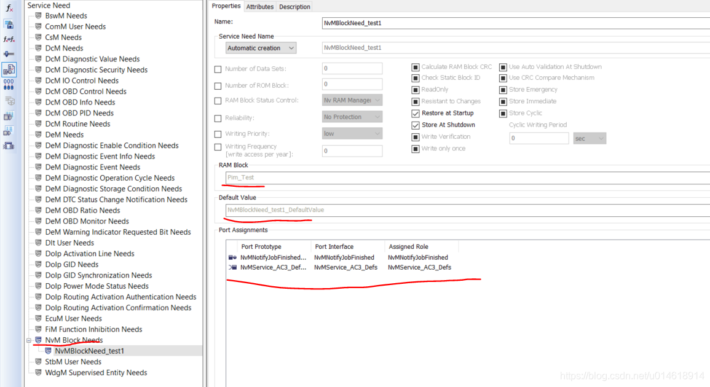Open the Description tab
This screenshot has height=387, width=710.
(x=294, y=7)
